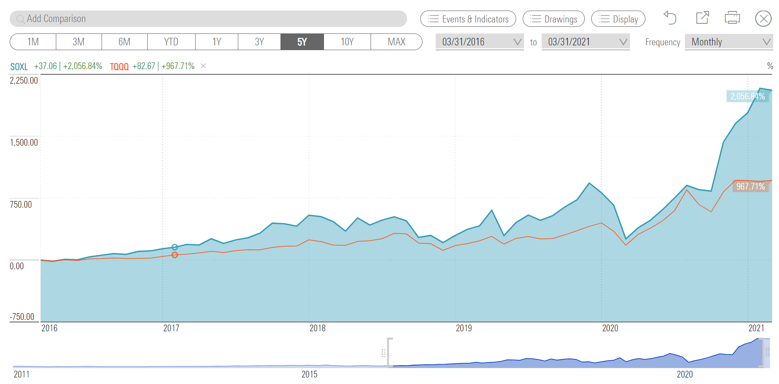Open Frequency Monthly dropdown

coord(729,42)
